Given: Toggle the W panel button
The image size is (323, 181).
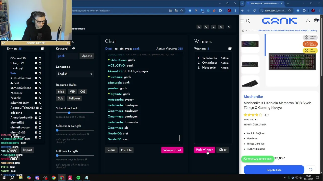Looking at the screenshot, I should 221,27.
